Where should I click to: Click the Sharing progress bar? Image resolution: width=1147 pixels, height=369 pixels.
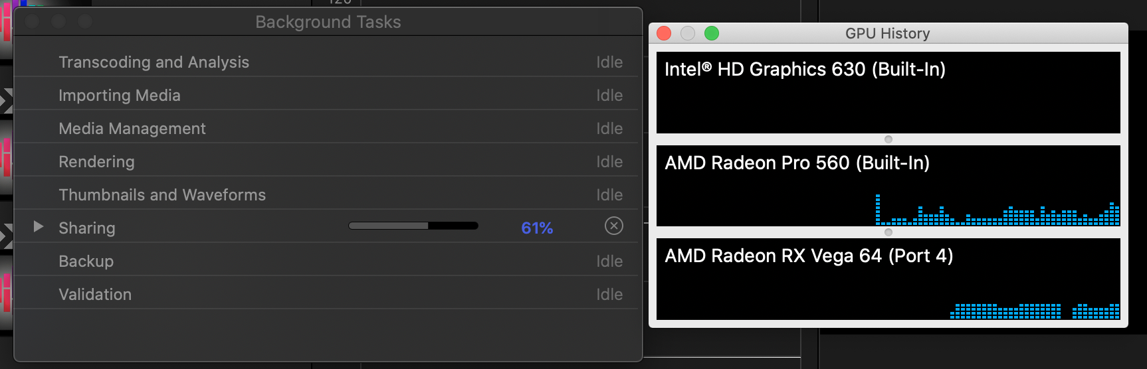tap(413, 226)
